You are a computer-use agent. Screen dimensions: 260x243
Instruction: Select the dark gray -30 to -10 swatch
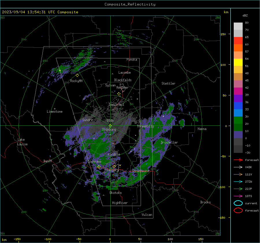238,149
